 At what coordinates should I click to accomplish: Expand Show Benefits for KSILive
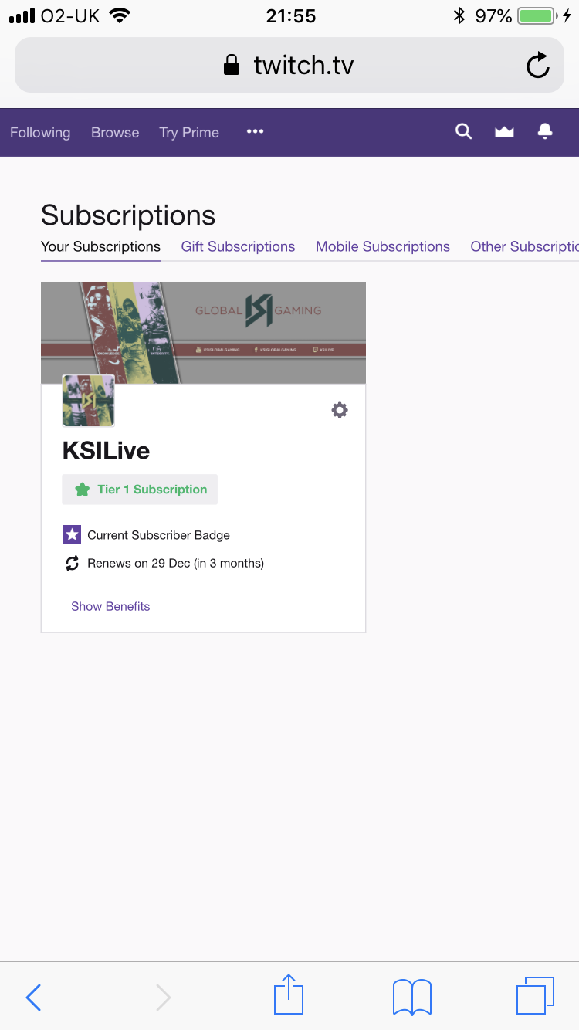click(110, 606)
